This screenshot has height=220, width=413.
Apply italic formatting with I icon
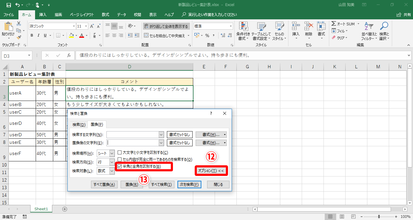(38, 35)
